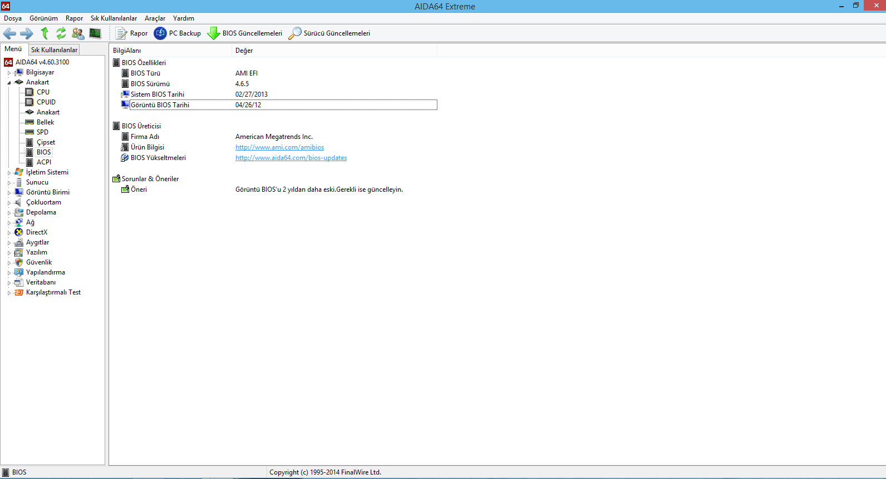
Task: Open the Dosya menu
Action: (x=13, y=18)
